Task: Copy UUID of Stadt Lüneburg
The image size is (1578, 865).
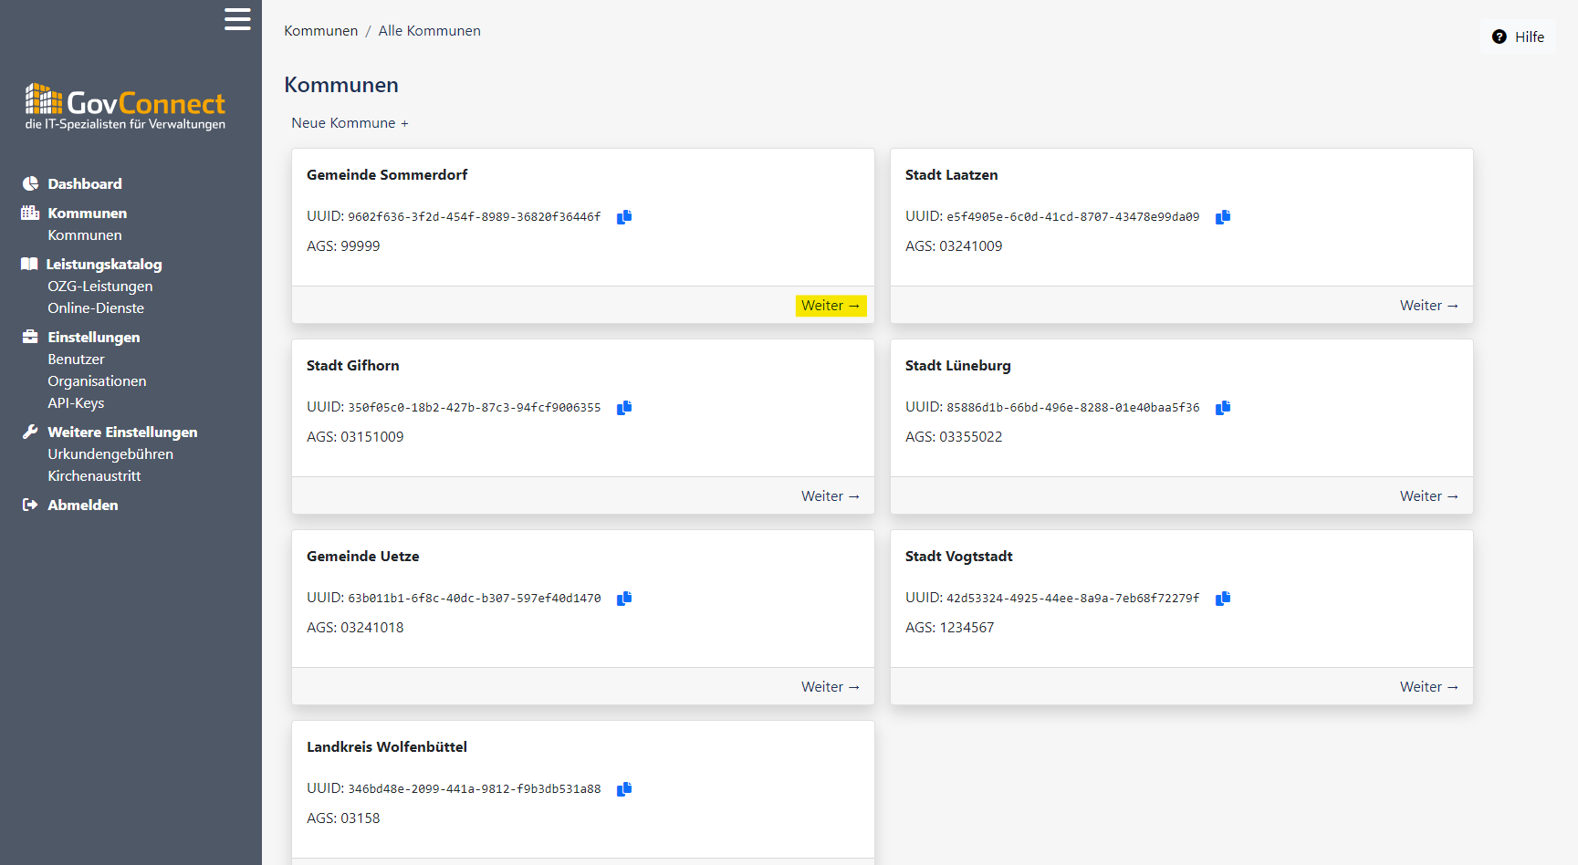Action: coord(1223,408)
